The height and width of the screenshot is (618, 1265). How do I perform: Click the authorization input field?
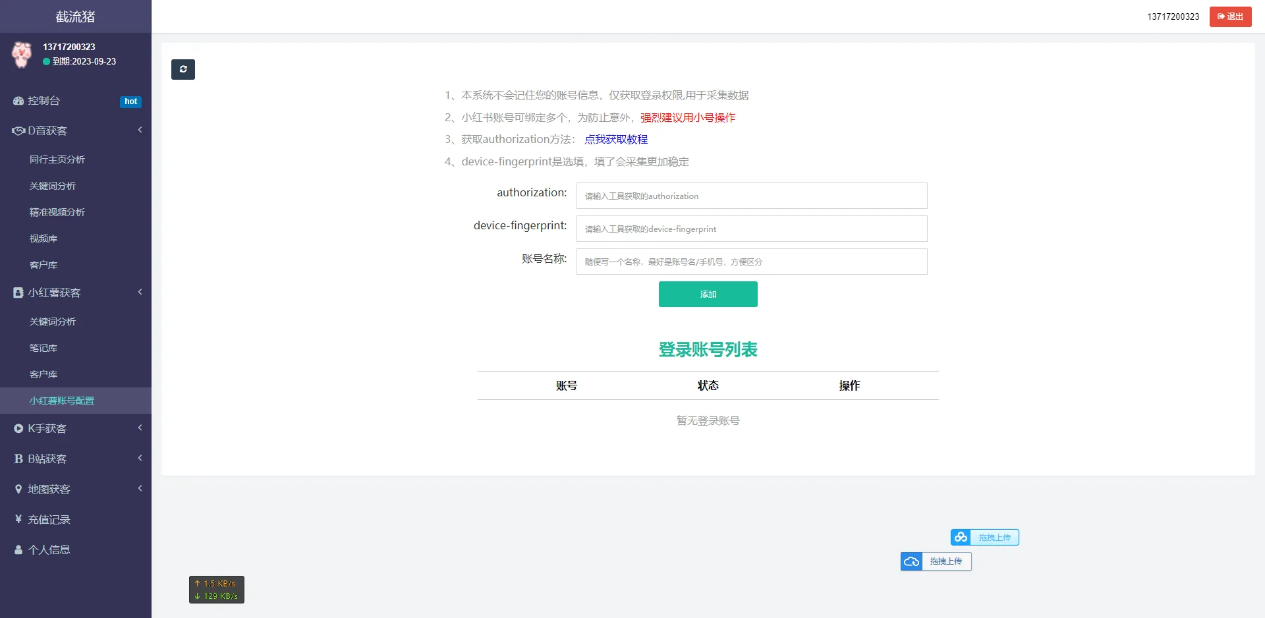tap(751, 196)
